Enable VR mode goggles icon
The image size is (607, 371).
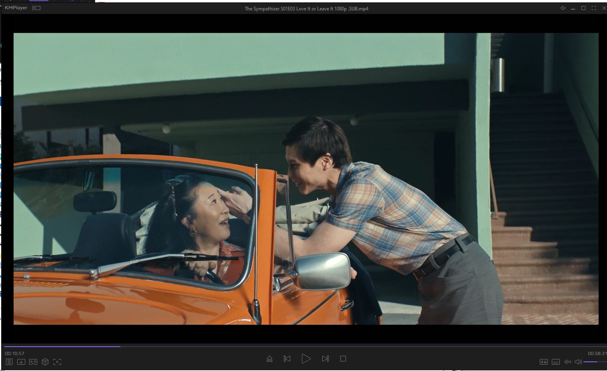tap(33, 362)
